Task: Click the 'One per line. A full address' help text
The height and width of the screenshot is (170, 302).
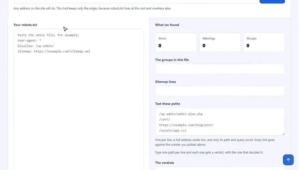Action: (215, 142)
